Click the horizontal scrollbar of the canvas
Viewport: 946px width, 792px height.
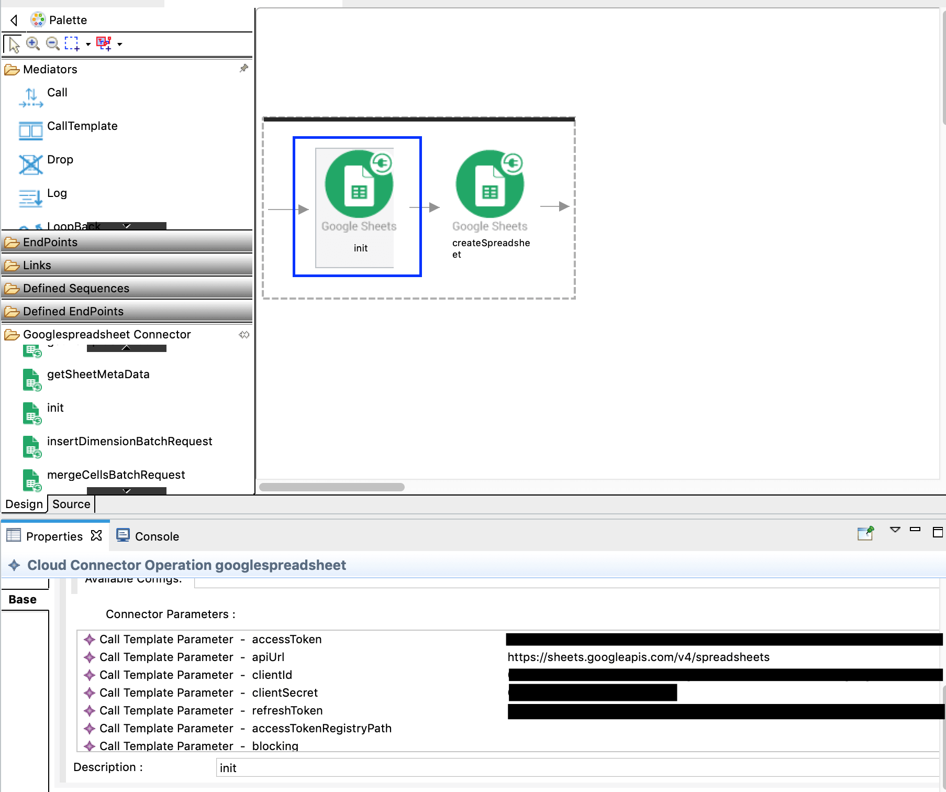point(332,487)
